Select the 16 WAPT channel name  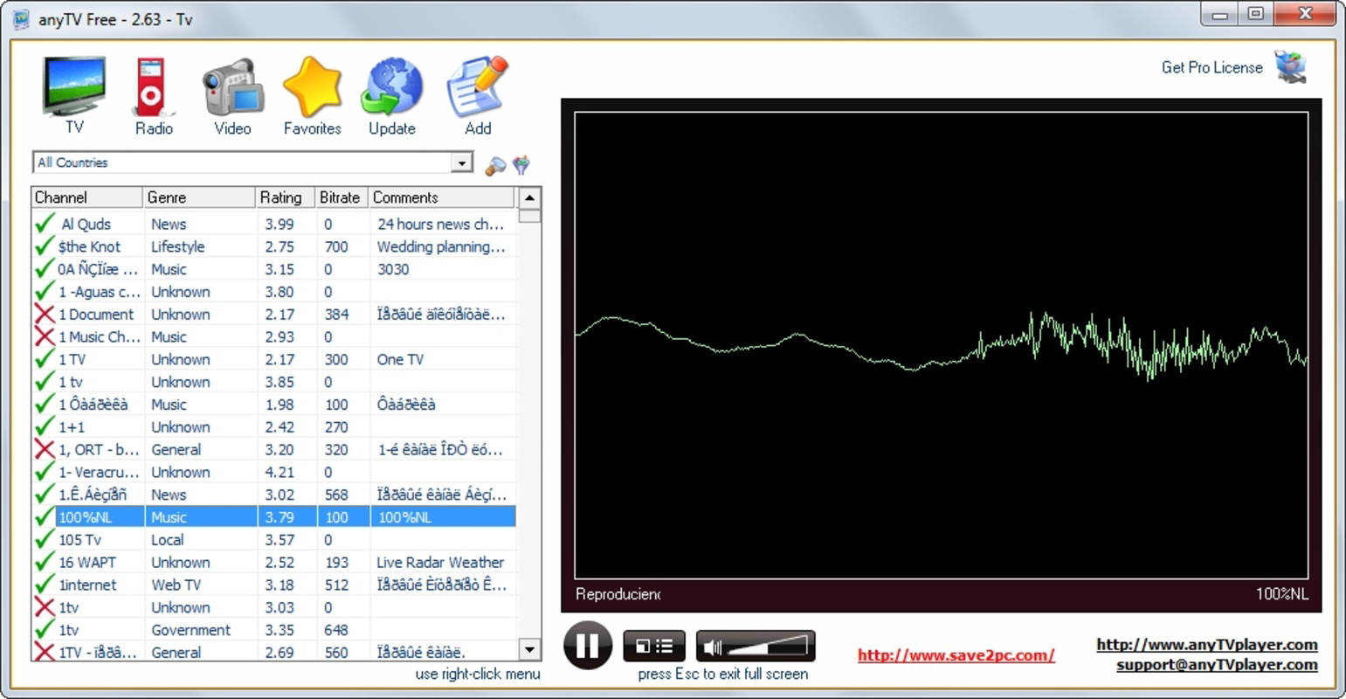pyautogui.click(x=86, y=563)
